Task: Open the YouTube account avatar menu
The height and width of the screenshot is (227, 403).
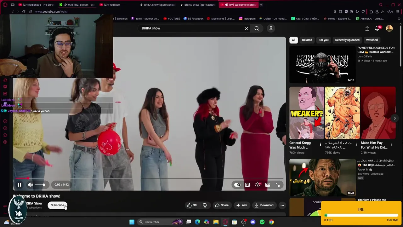Action: 389,28
